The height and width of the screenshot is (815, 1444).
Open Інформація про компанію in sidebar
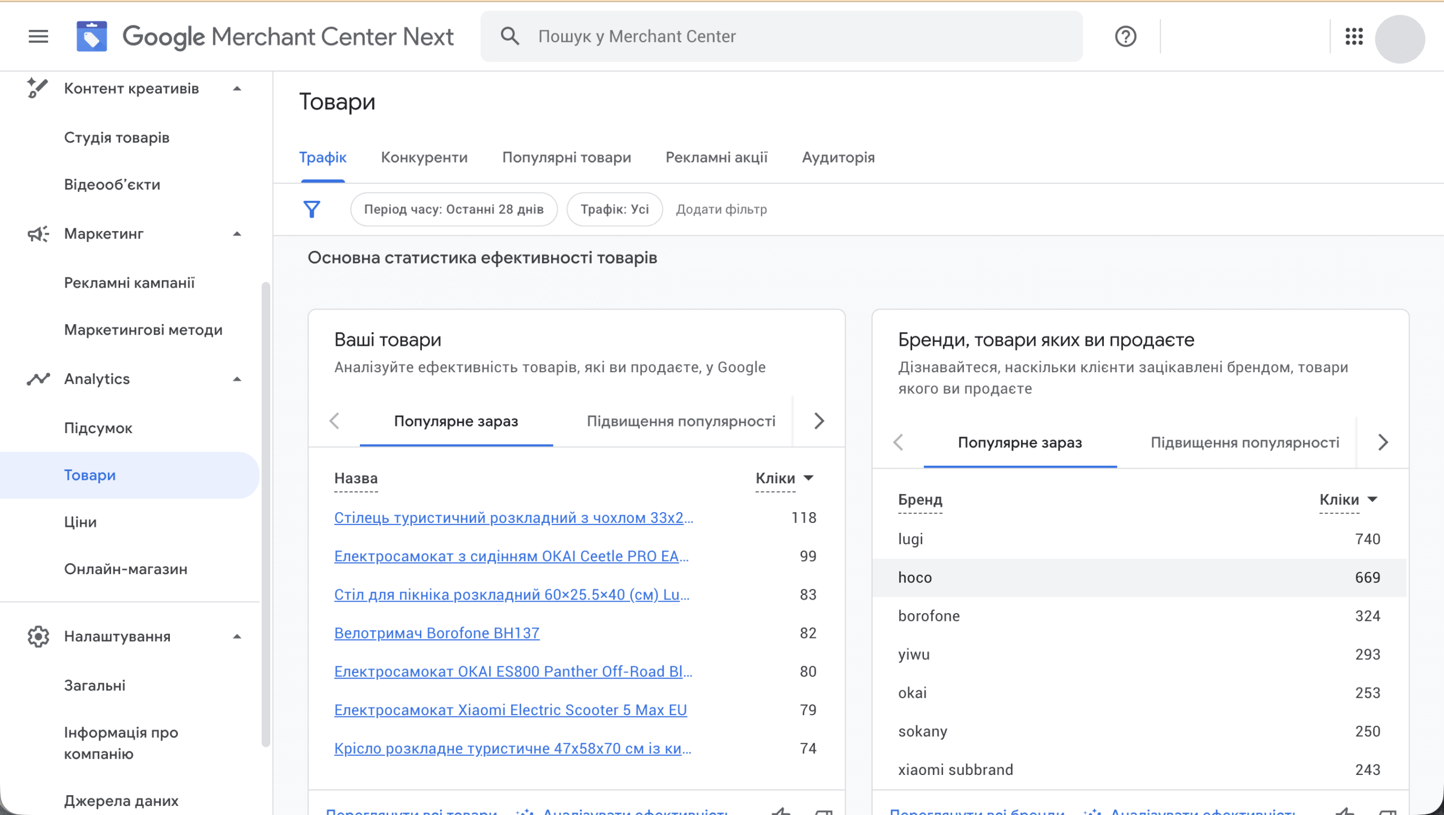tap(121, 743)
